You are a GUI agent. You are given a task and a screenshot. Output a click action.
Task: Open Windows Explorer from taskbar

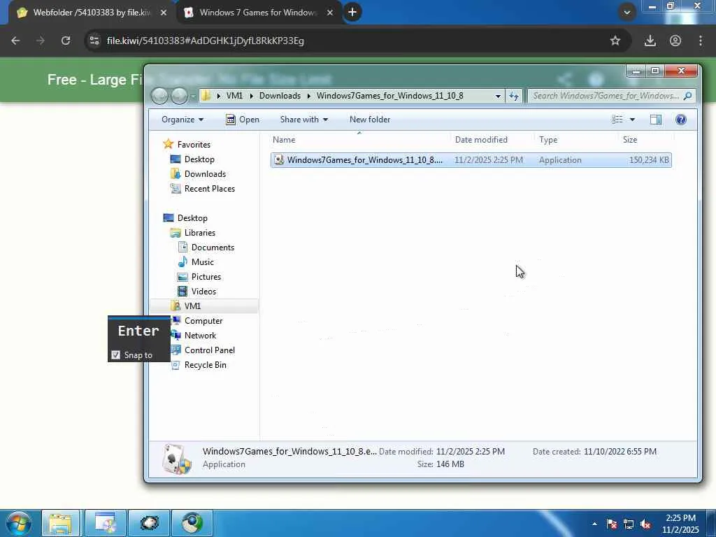(60, 523)
